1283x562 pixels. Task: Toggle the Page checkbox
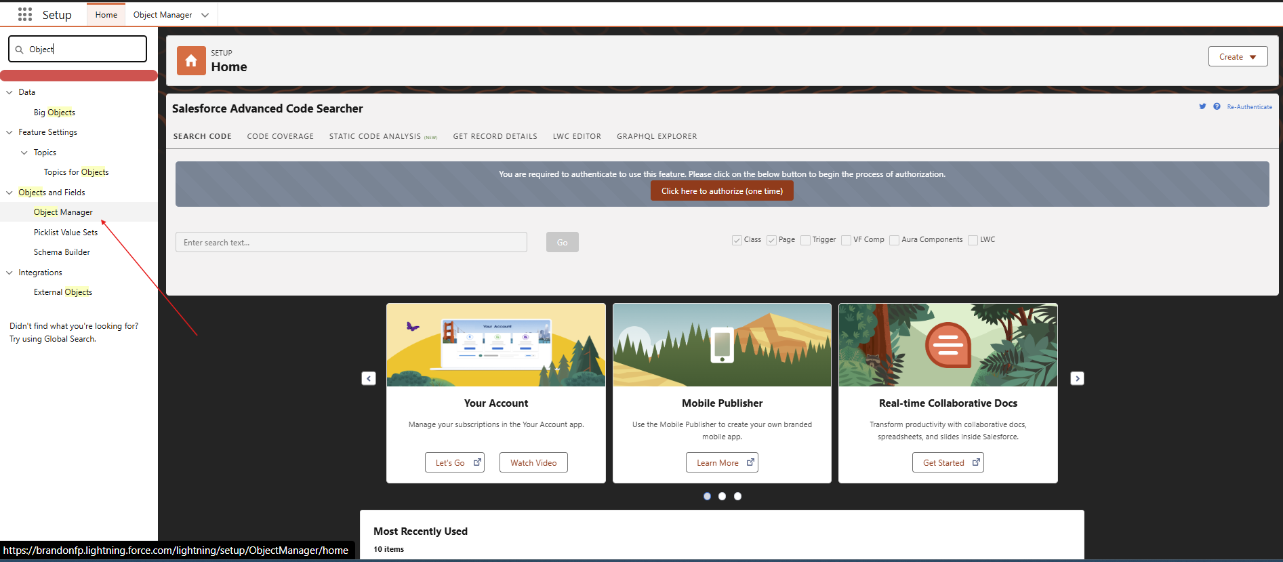coord(771,240)
